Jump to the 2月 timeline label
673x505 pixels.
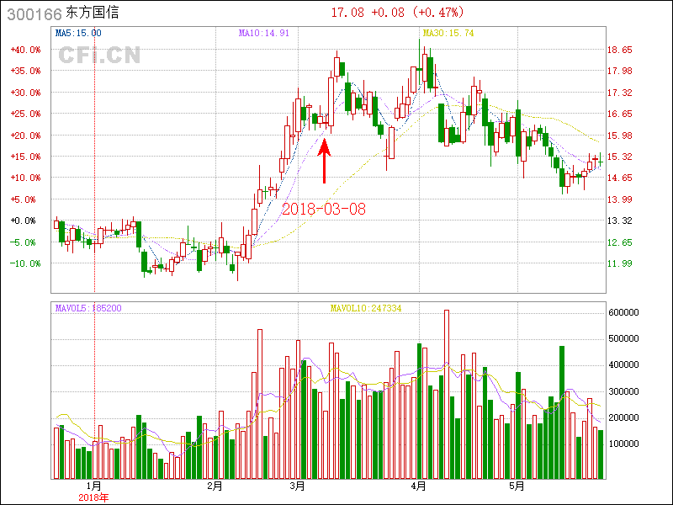click(215, 486)
